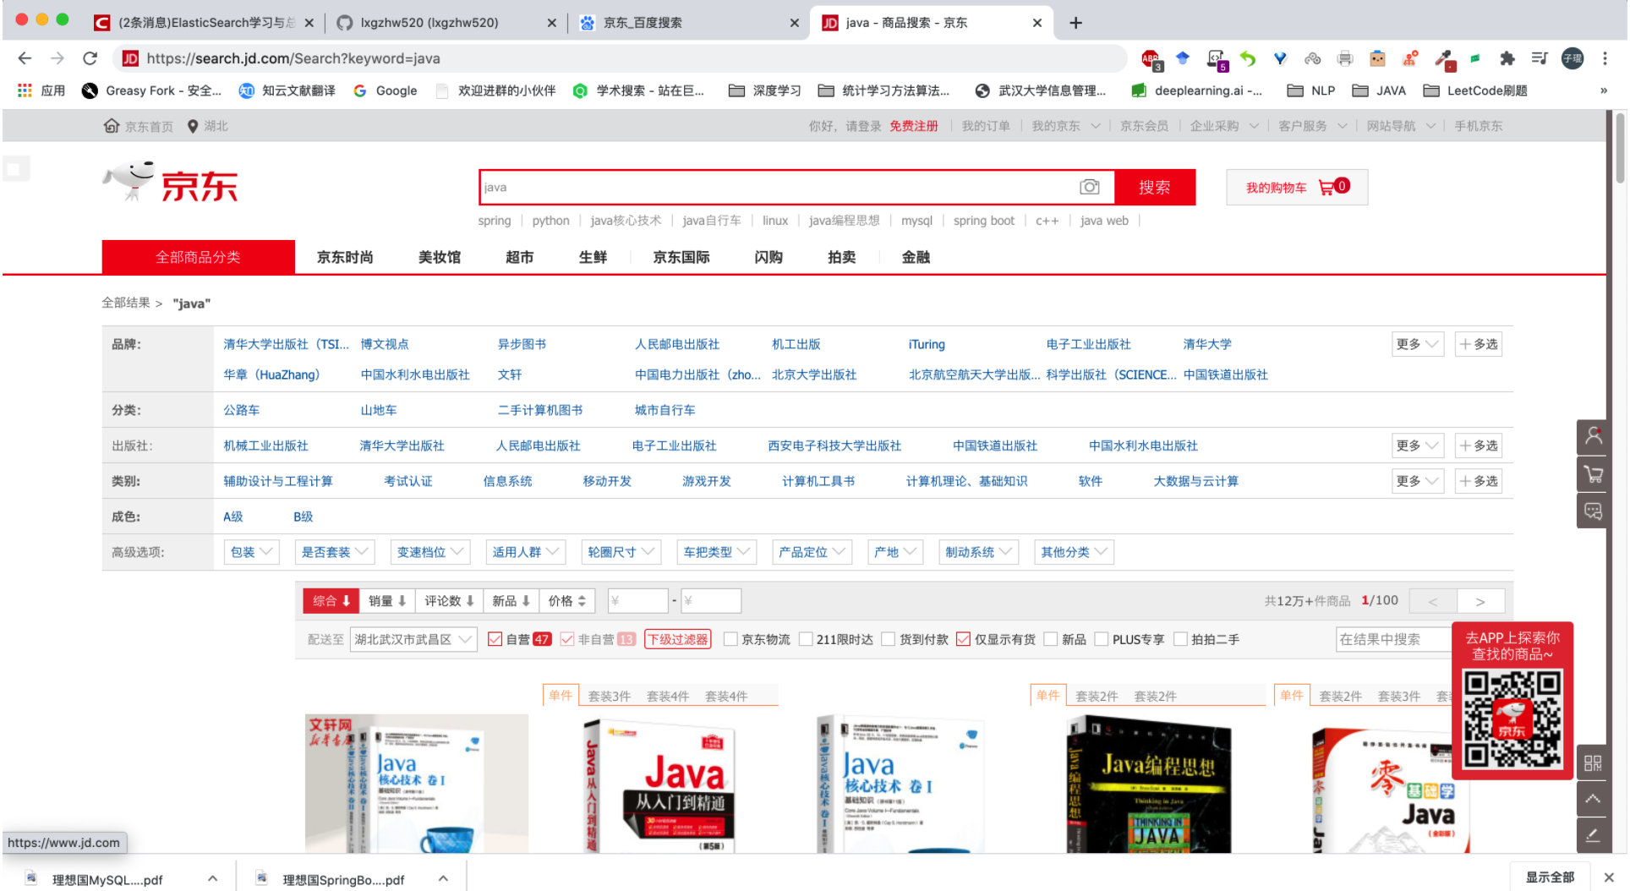Open the printer extension icon in toolbar
Viewport: 1630px width, 891px height.
pyautogui.click(x=1345, y=58)
